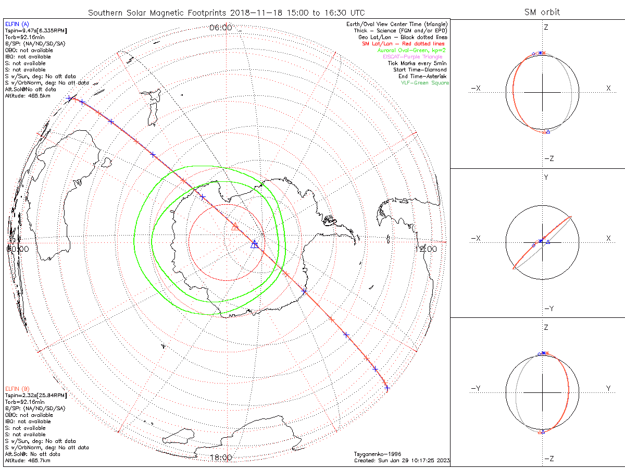
Task: Click the 'Altitude: 465.5km' readout
Action: 28,96
